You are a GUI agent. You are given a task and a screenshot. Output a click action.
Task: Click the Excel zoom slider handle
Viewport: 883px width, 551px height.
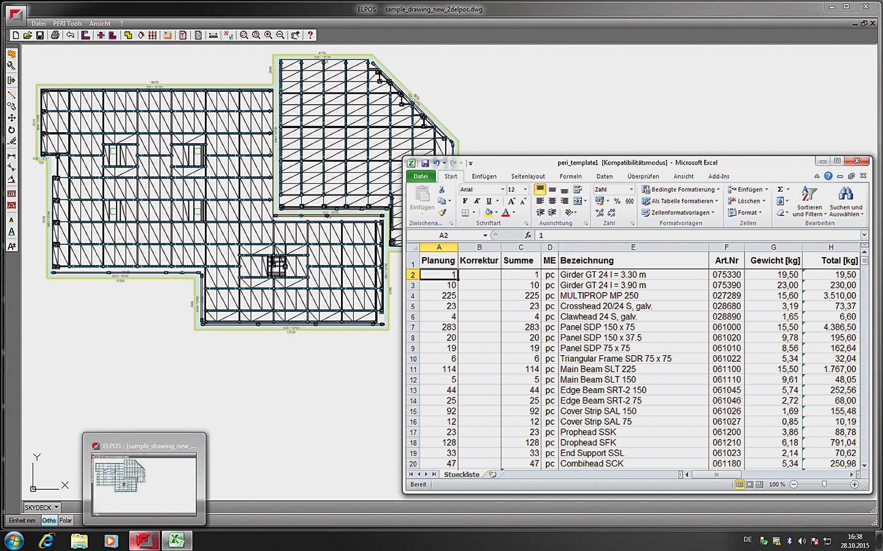tap(824, 484)
